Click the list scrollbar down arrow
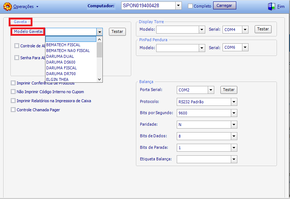Image resolution: width=290 pixels, height=199 pixels. click(x=99, y=79)
